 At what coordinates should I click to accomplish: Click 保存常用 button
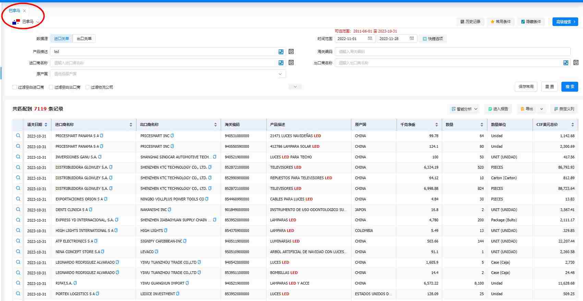526,87
